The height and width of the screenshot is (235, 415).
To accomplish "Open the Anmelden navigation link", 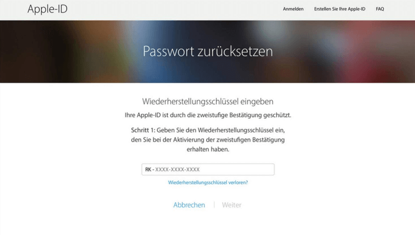I will pos(293,9).
